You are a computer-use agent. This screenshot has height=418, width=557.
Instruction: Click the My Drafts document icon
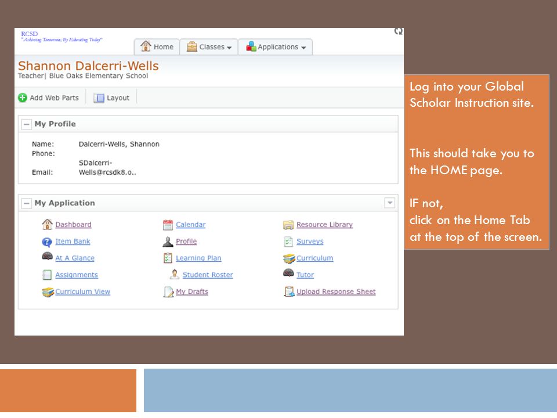pyautogui.click(x=168, y=292)
